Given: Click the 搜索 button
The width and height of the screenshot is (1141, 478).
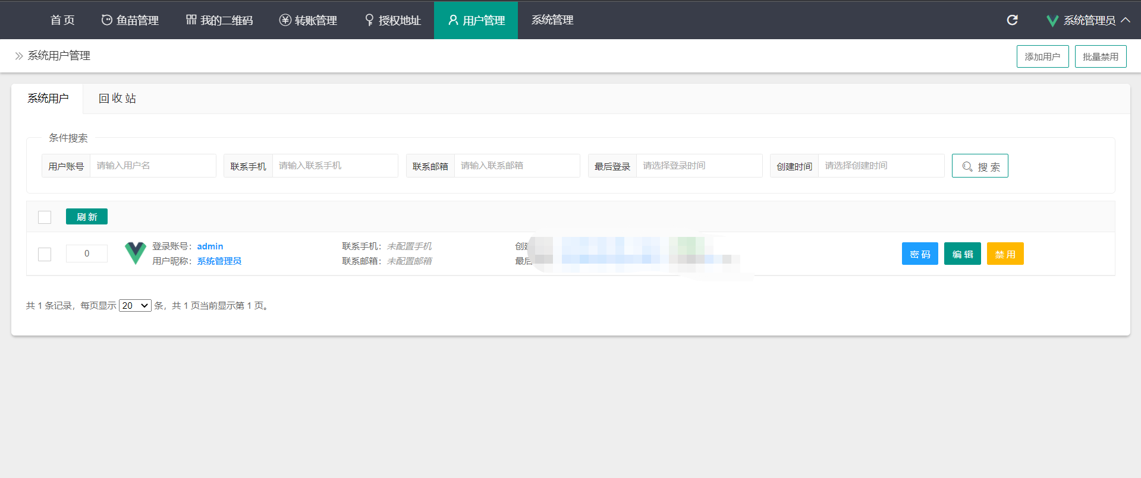Looking at the screenshot, I should pyautogui.click(x=980, y=166).
